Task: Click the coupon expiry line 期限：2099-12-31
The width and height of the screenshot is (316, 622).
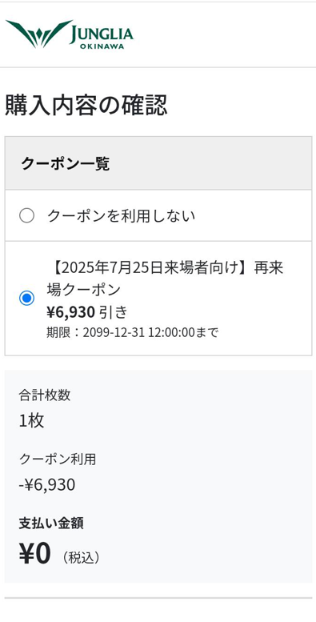Action: 132,332
